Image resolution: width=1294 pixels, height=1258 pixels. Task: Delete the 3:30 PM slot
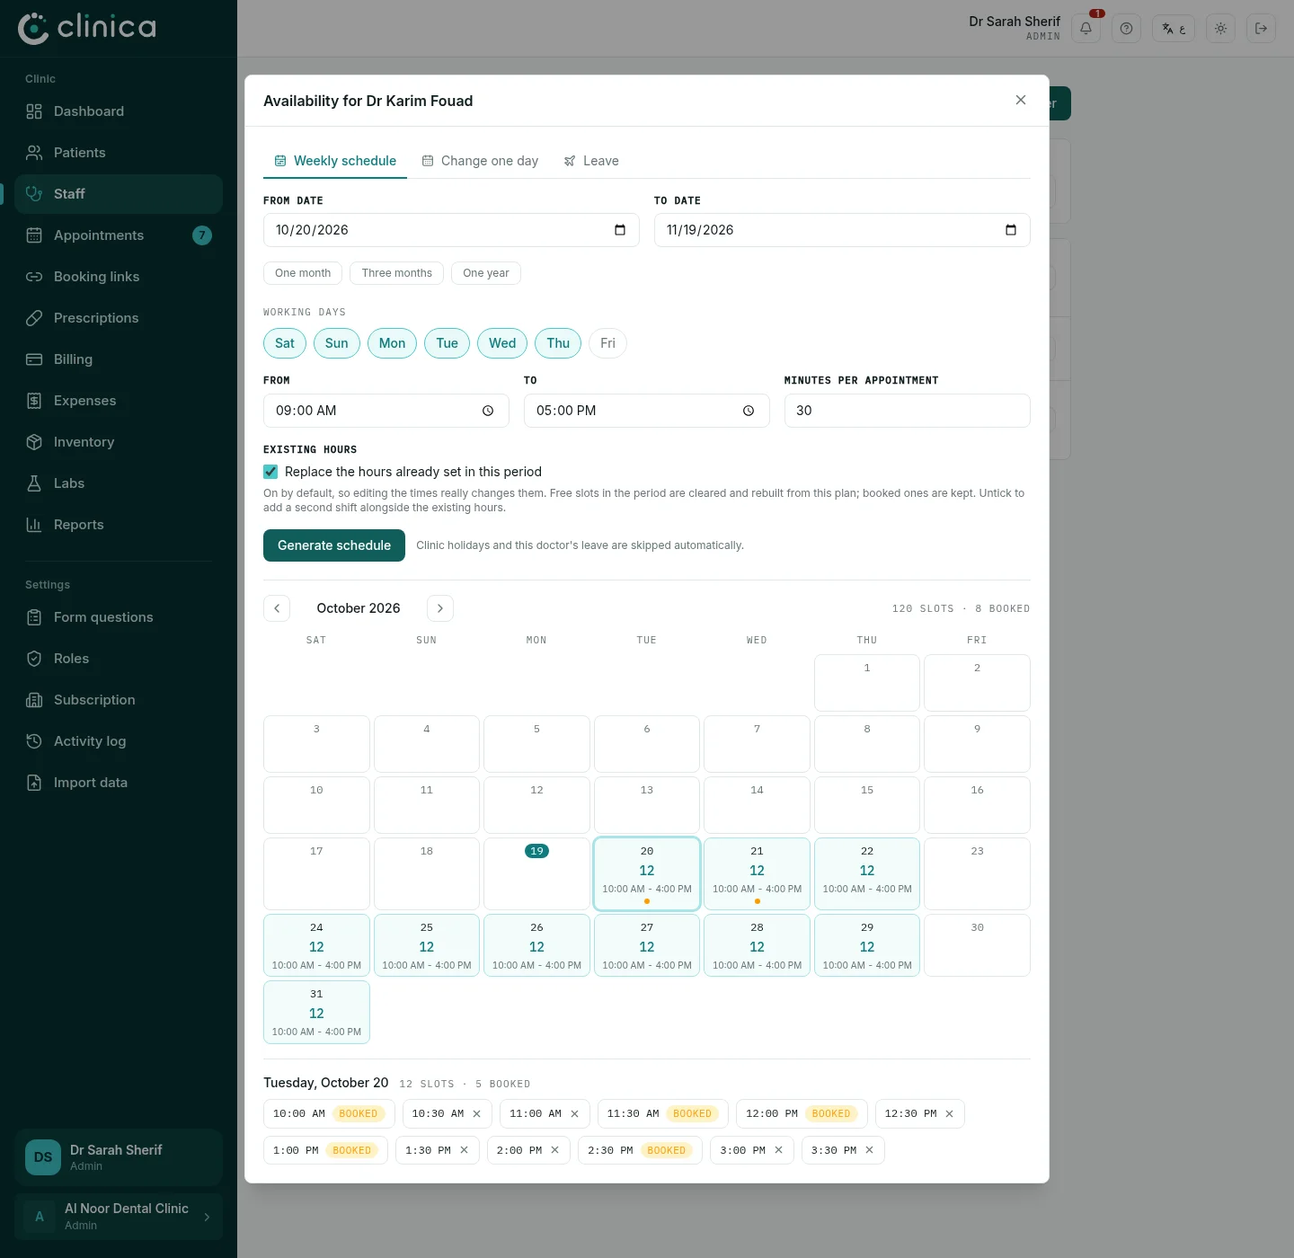click(870, 1150)
